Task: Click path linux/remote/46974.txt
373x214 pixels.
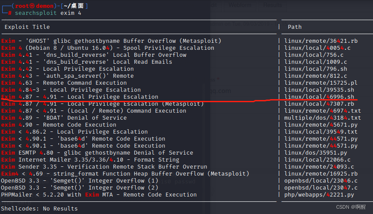Action: [323, 111]
